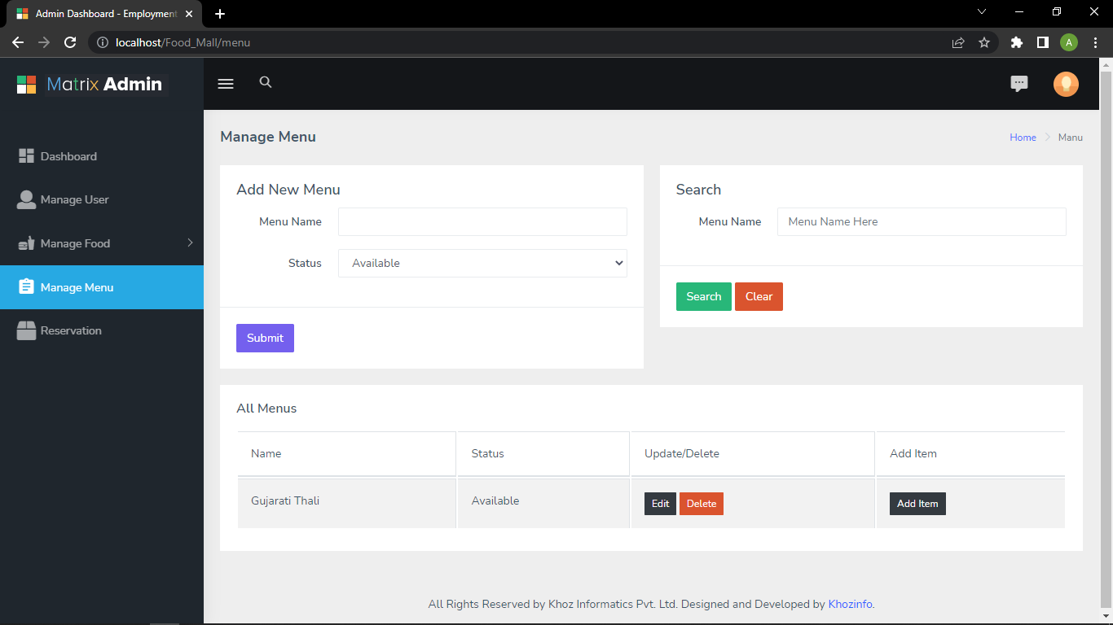Open Reservation from sidebar

[102, 330]
